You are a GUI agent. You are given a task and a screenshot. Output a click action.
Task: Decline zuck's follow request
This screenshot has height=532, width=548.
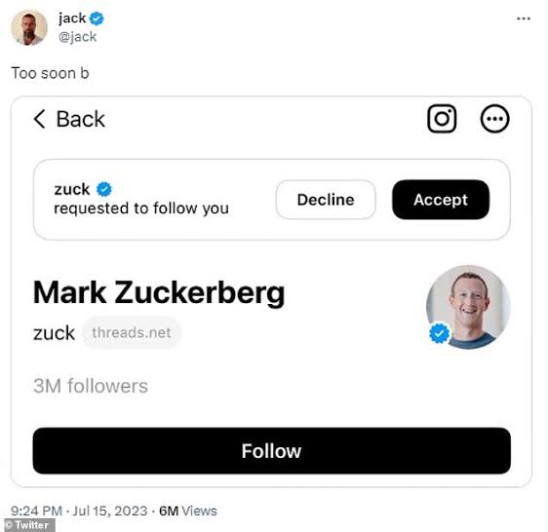[326, 200]
